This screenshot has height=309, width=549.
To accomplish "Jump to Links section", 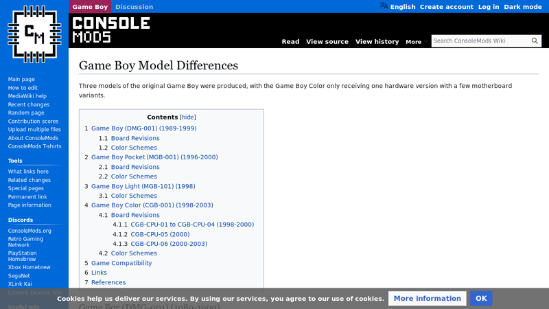I will click(99, 273).
